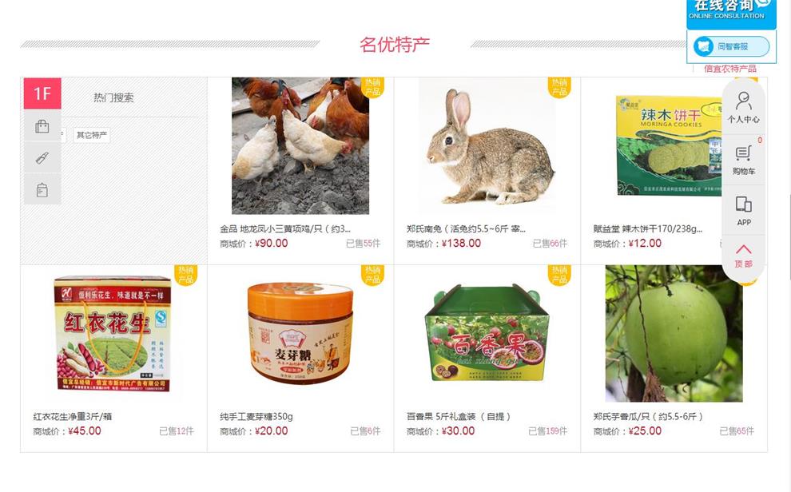Open the 百香果 gift box image
Screen dimensions: 791x492
pos(487,333)
